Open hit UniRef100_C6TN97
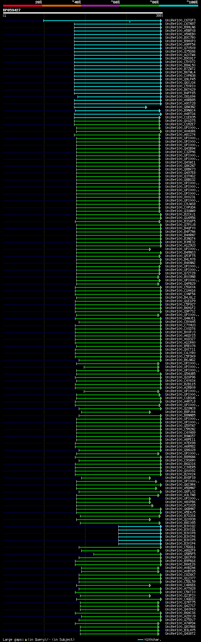The image size is (201, 642). tap(180, 24)
